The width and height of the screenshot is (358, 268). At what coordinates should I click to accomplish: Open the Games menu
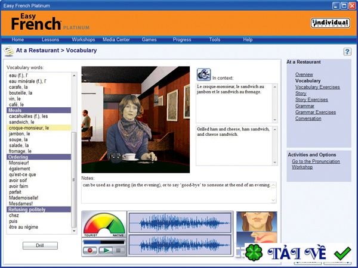[149, 40]
